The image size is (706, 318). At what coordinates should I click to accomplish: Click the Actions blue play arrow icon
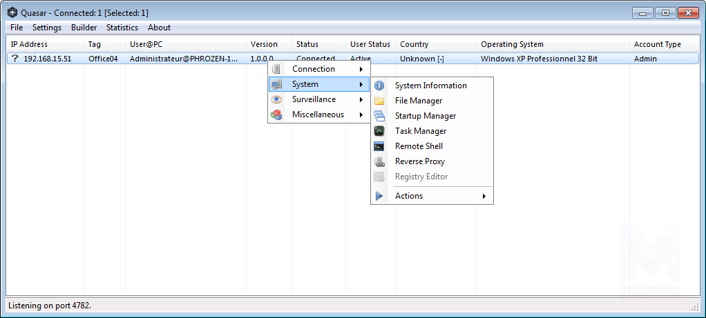click(379, 196)
